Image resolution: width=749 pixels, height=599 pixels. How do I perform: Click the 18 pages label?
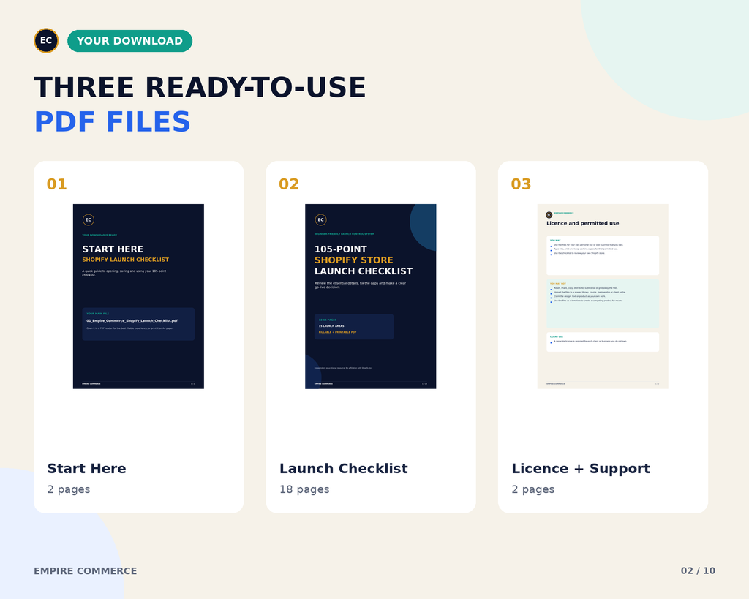(304, 489)
